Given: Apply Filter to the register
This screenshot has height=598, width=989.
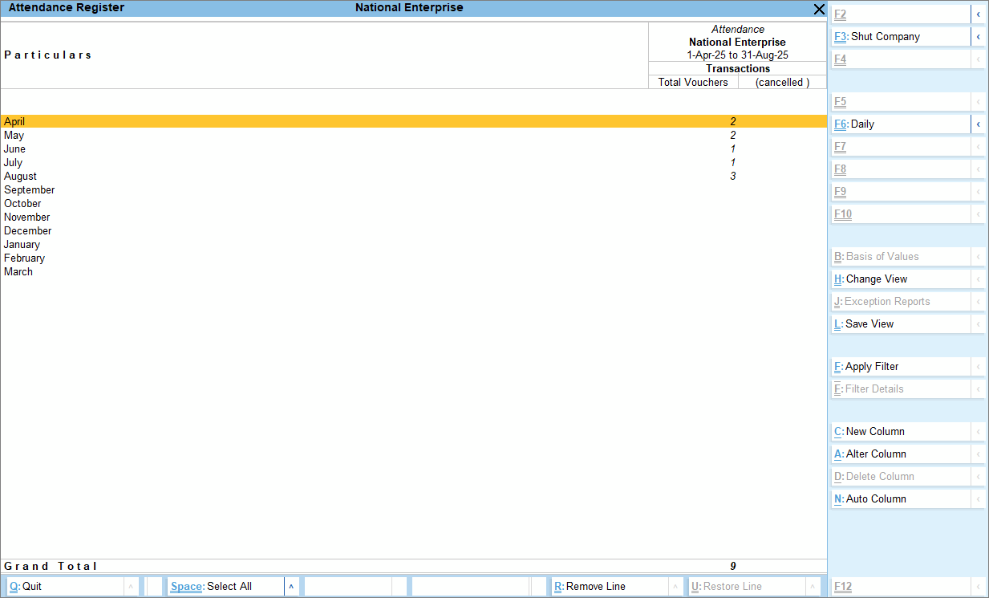Looking at the screenshot, I should (x=900, y=367).
